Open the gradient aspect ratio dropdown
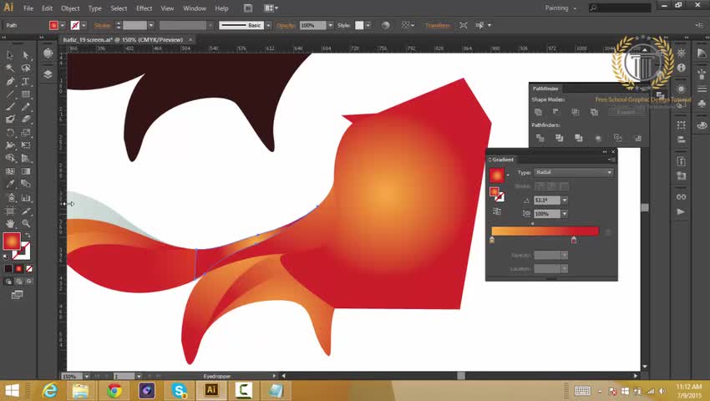 pyautogui.click(x=565, y=213)
